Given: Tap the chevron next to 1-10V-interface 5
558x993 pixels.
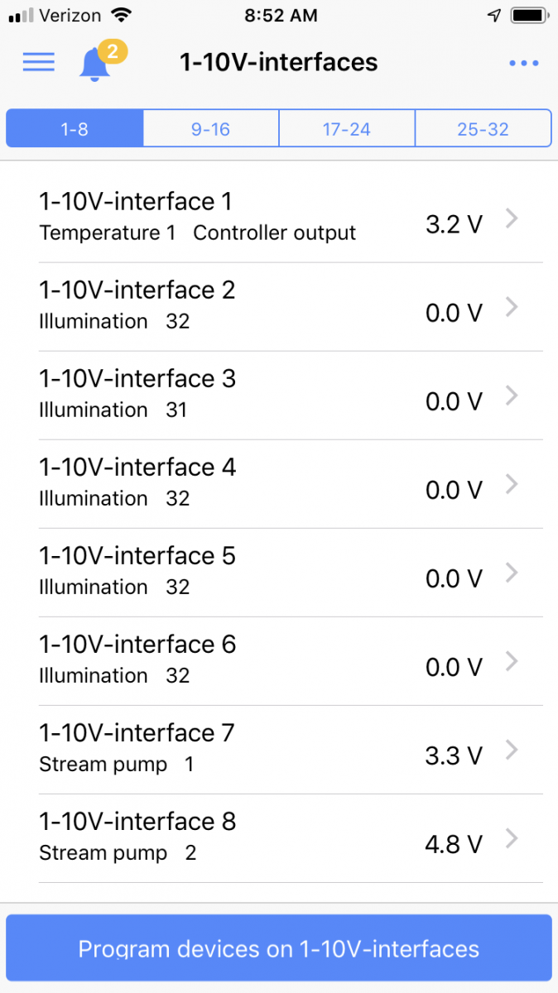Looking at the screenshot, I should click(512, 573).
